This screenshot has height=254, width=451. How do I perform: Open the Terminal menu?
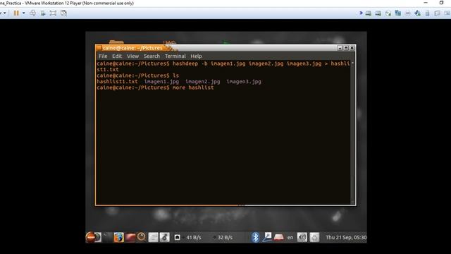coord(175,56)
